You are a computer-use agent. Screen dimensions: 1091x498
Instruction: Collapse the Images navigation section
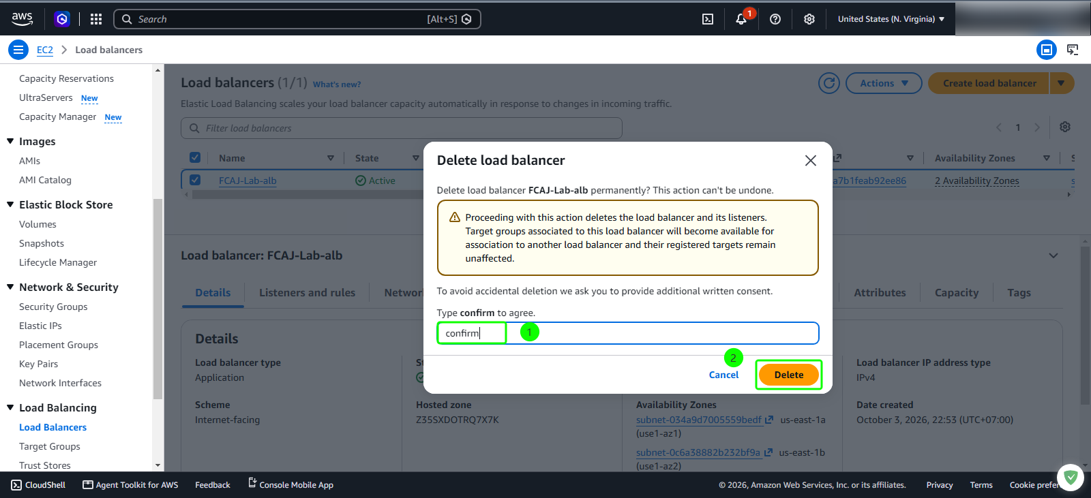pos(10,141)
